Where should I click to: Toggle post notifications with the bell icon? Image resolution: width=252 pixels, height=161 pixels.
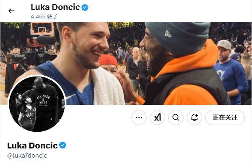tap(194, 118)
